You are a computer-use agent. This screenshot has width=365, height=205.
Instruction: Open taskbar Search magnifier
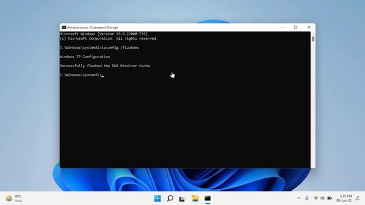tap(170, 199)
